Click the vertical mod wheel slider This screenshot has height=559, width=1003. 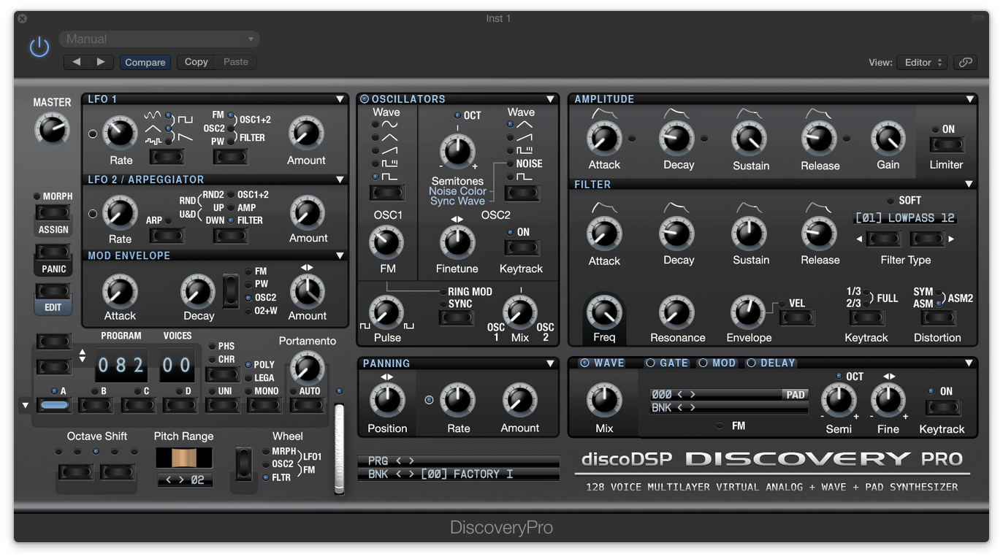pos(339,449)
